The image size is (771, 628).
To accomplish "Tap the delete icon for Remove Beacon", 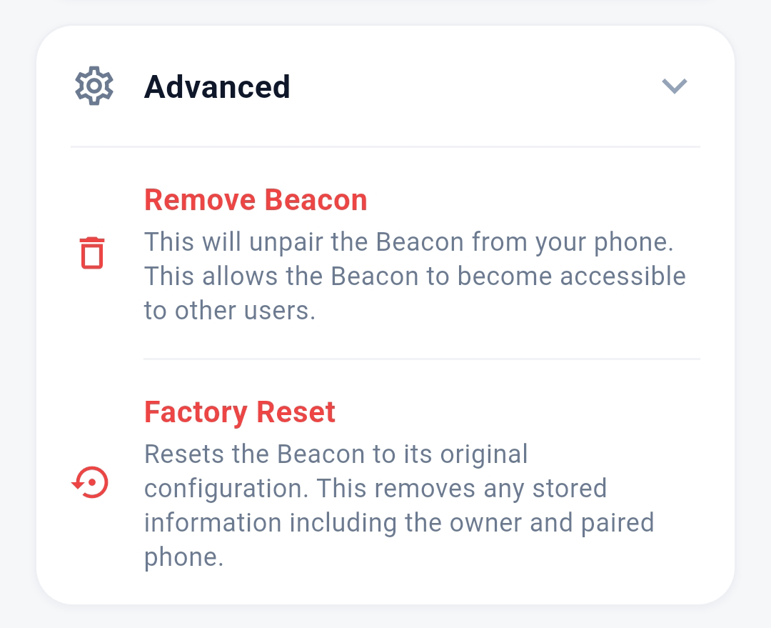I will [x=92, y=253].
